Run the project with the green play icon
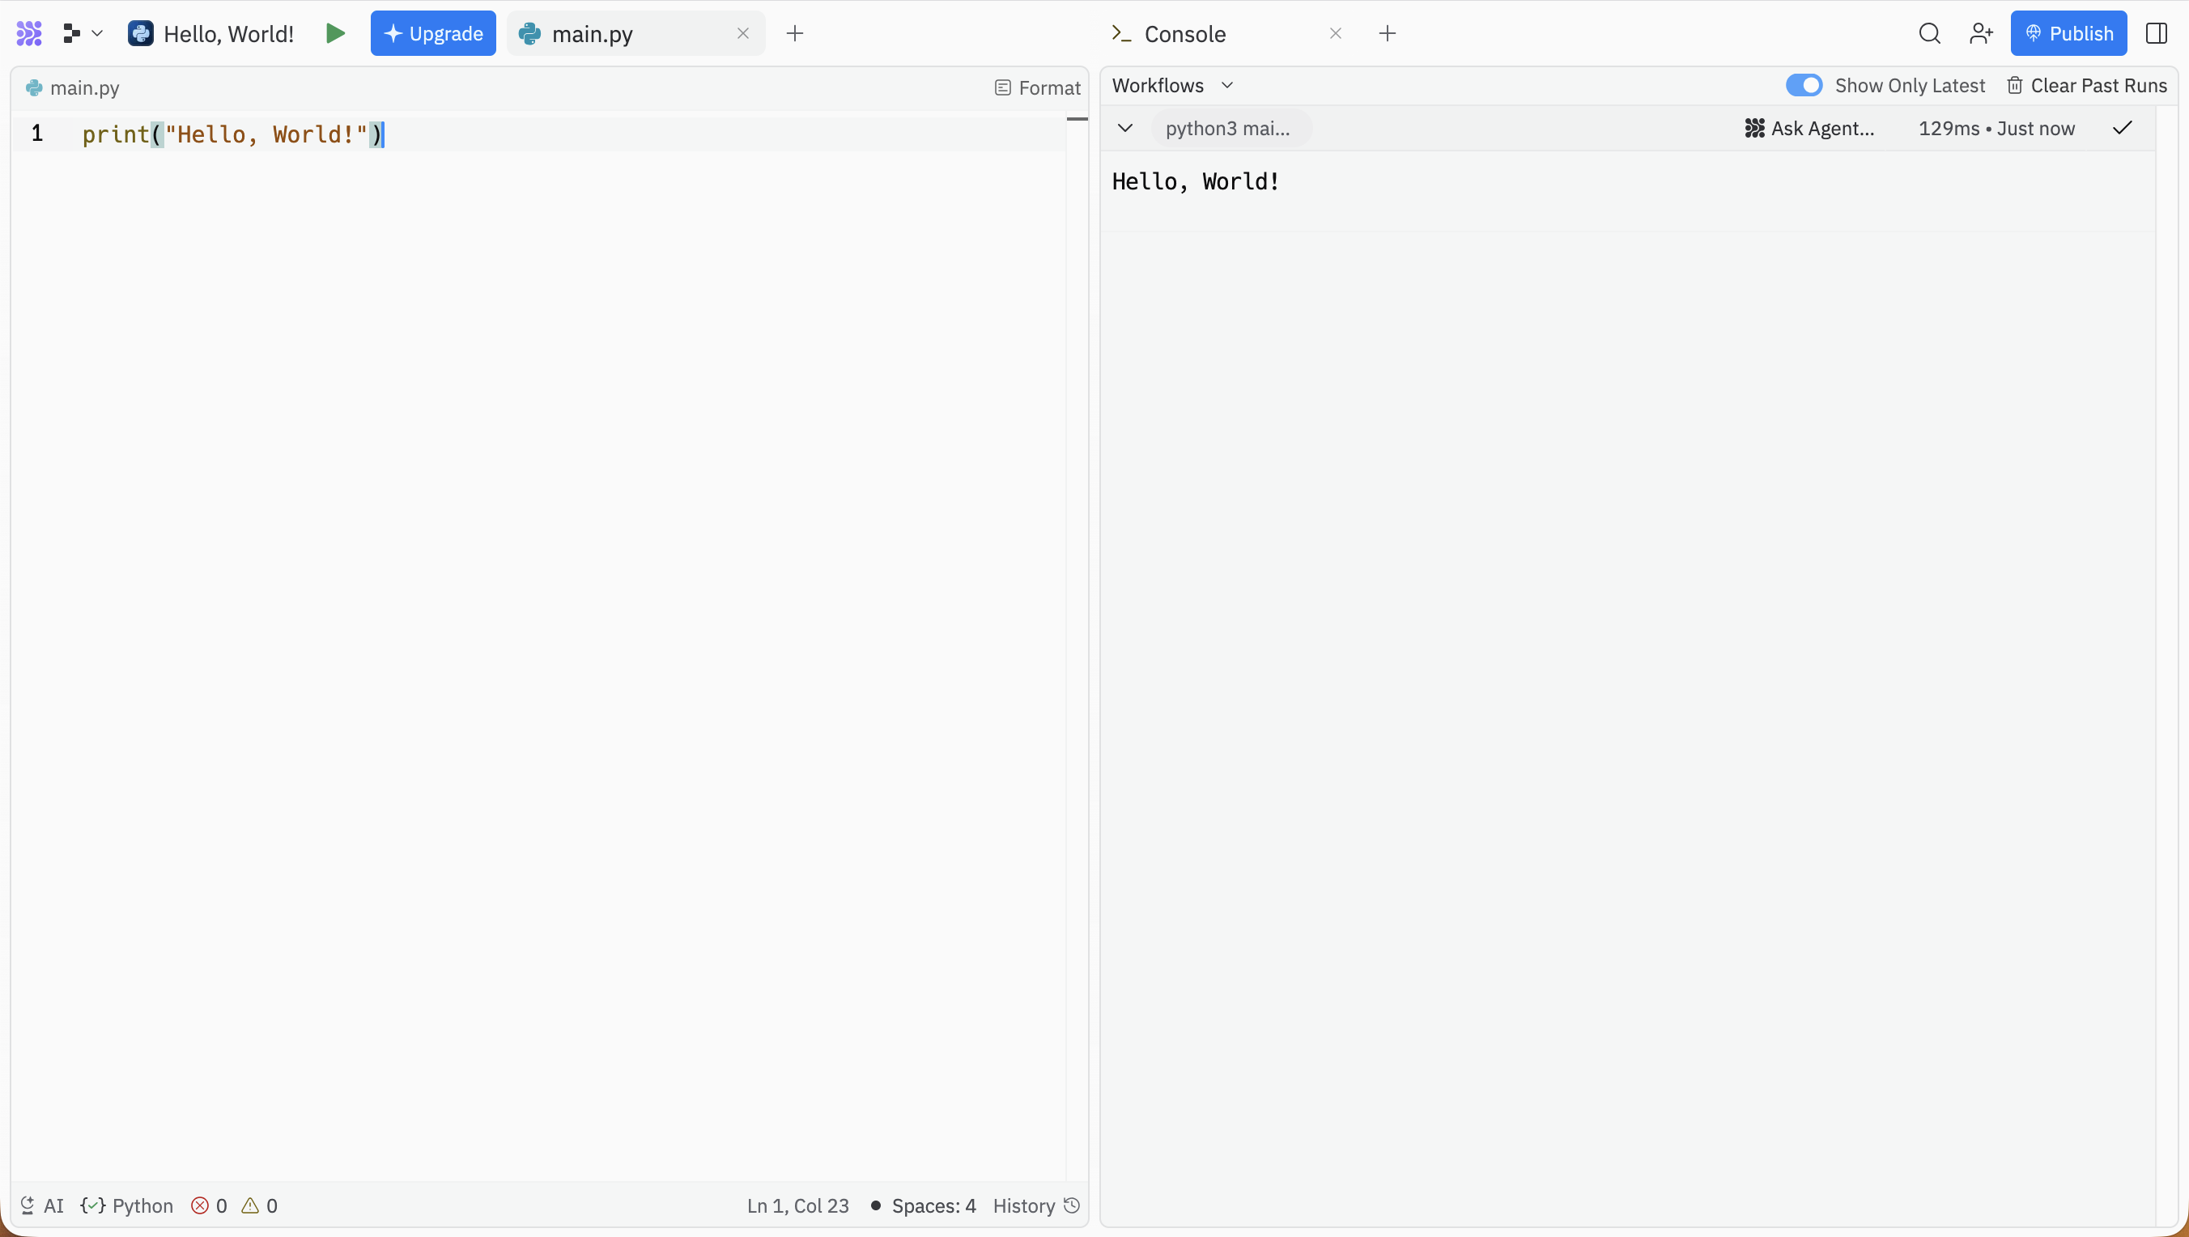The width and height of the screenshot is (2189, 1237). [336, 33]
